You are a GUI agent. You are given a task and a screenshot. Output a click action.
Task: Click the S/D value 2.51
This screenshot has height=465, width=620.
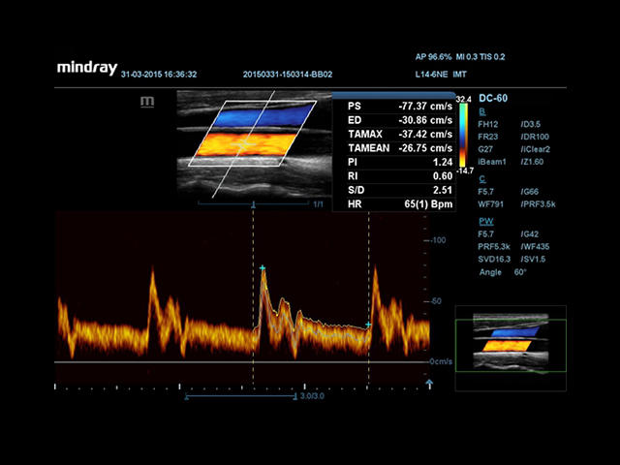[443, 190]
